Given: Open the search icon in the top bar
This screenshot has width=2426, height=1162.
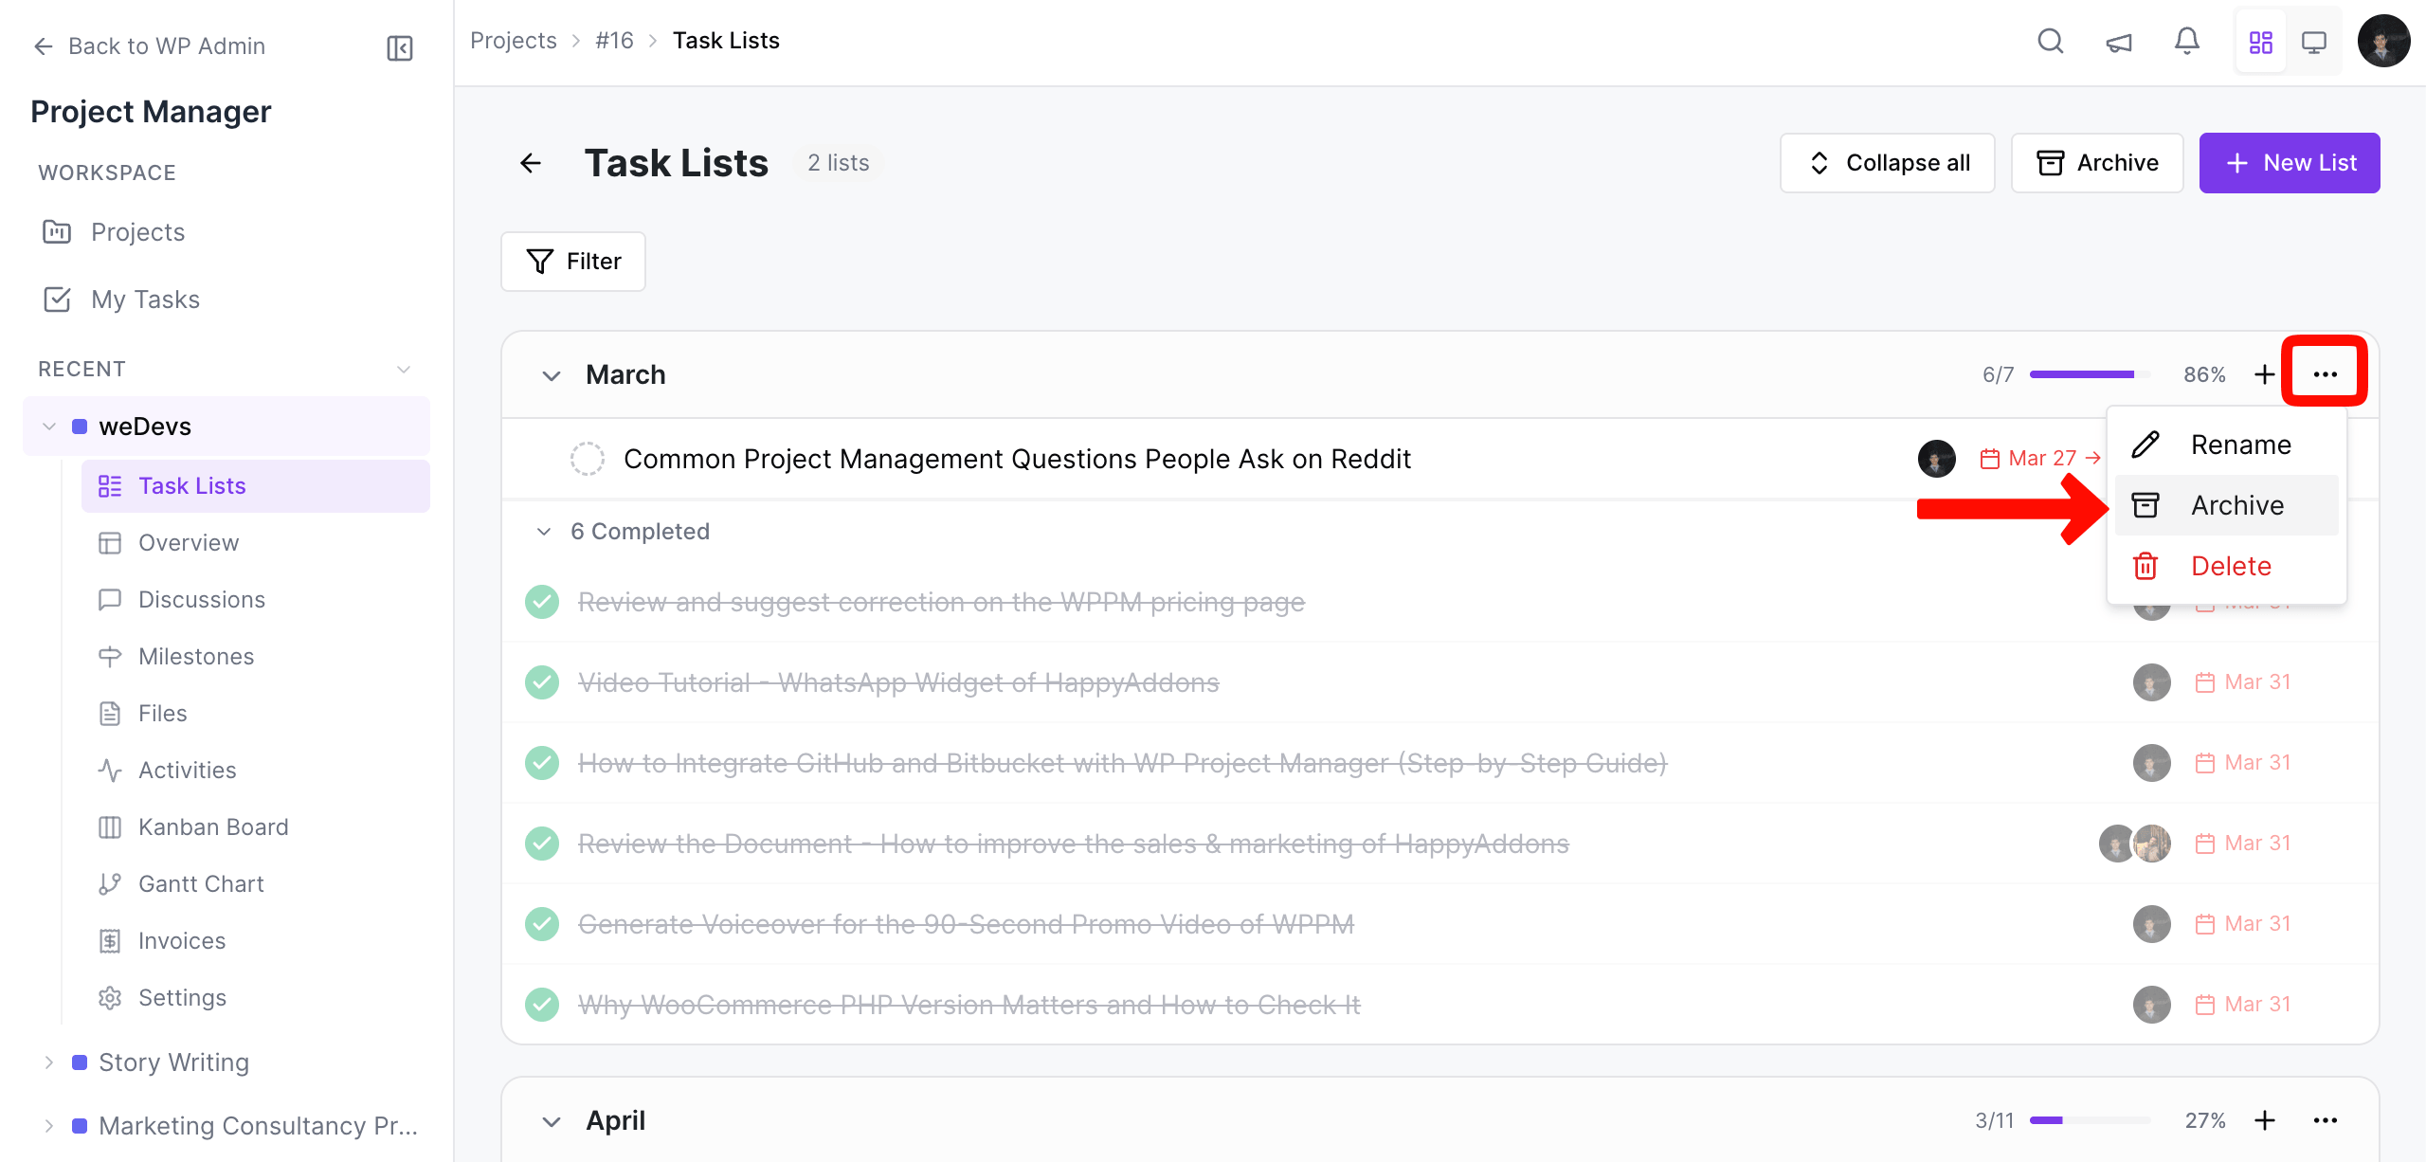Looking at the screenshot, I should (x=2050, y=42).
